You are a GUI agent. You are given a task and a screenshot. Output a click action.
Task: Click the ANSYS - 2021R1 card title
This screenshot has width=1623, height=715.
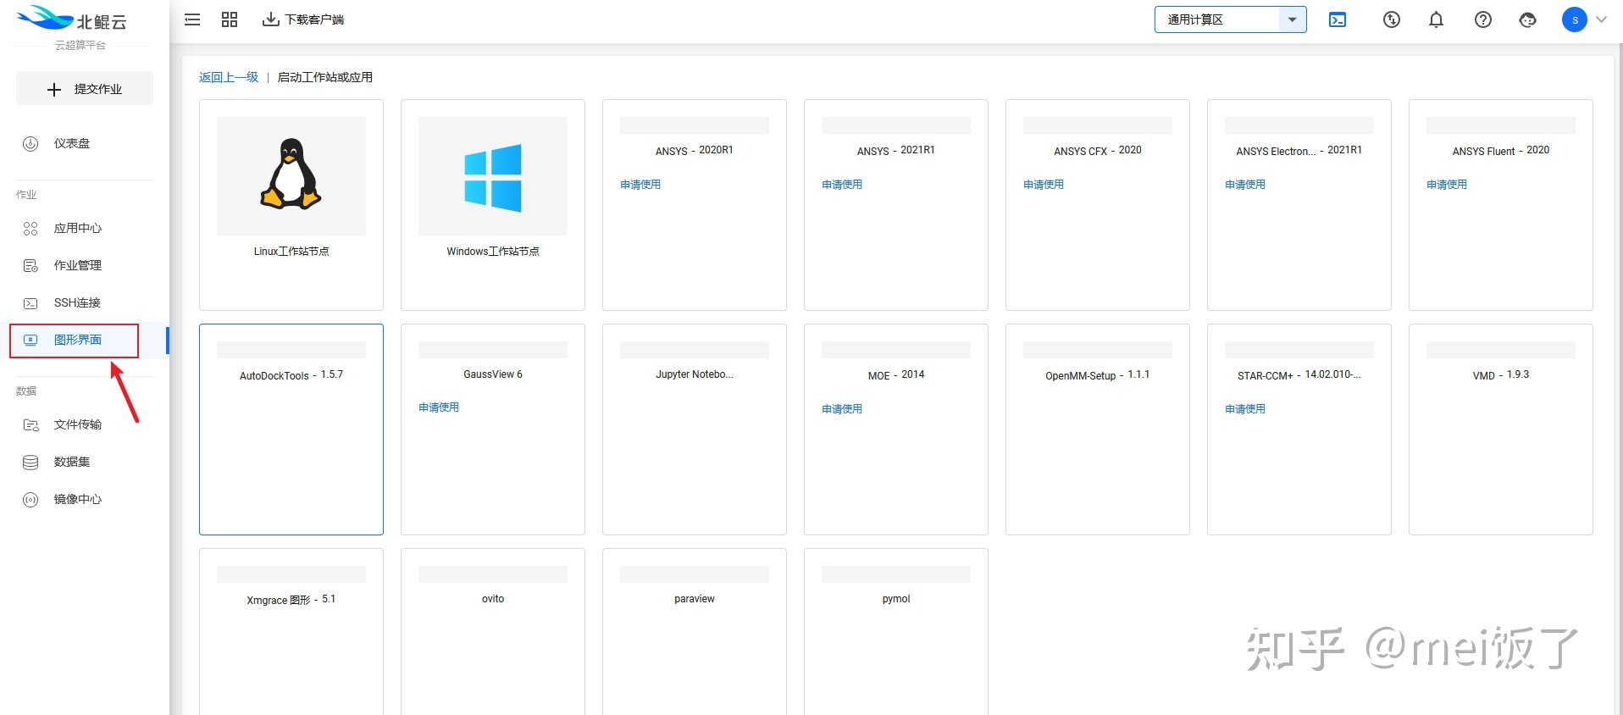pyautogui.click(x=896, y=151)
